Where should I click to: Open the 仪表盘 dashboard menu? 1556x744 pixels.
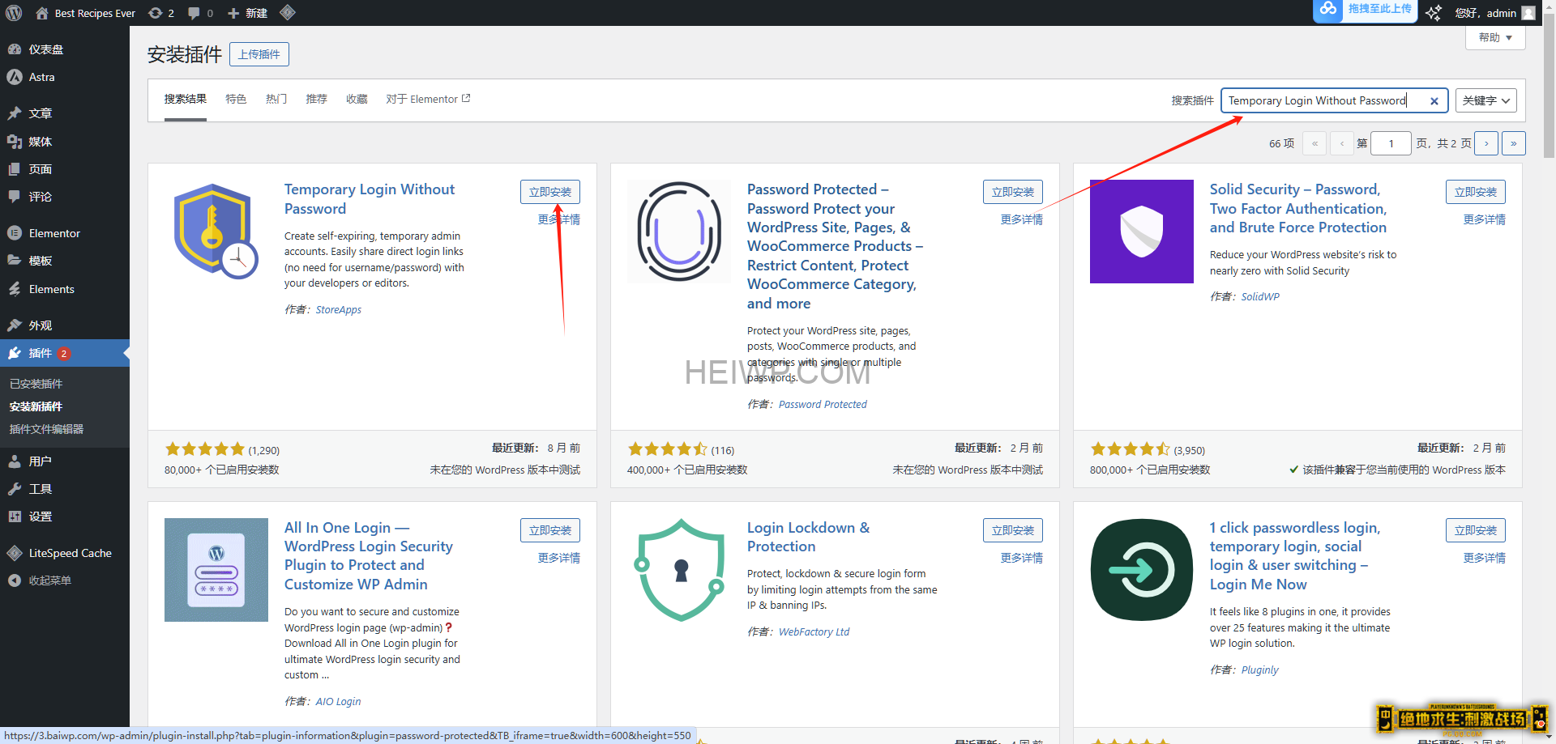click(65, 49)
